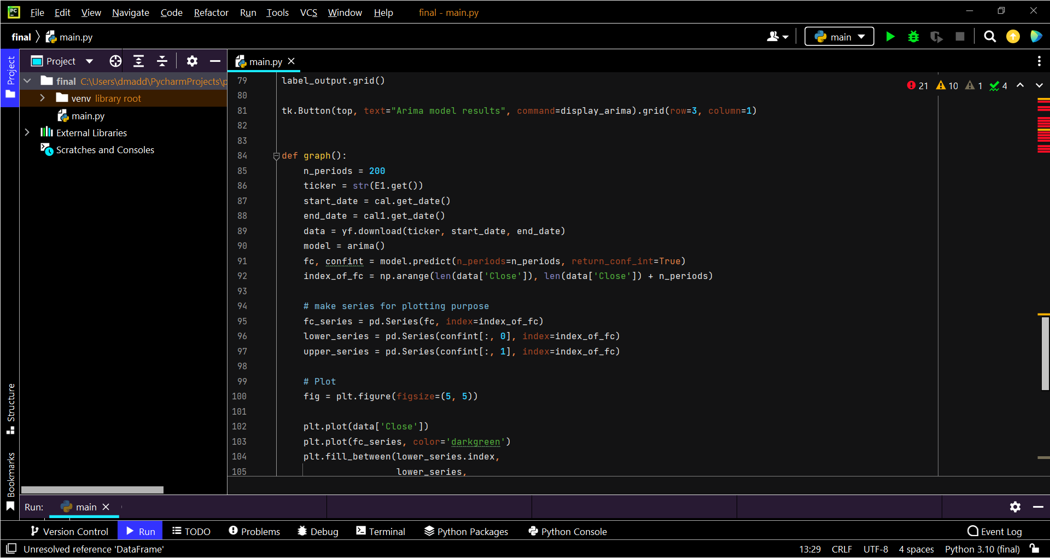Close the main.py editor tab
1050x558 pixels.
click(291, 61)
